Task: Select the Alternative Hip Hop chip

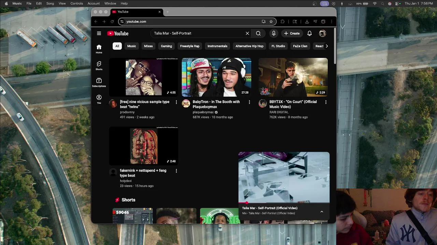Action: (x=249, y=46)
